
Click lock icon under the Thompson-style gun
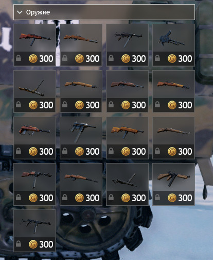coord(157,197)
